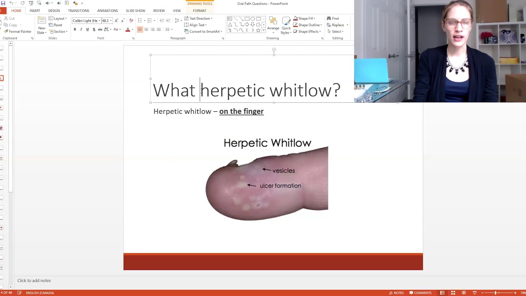Toggle the Comments pane from the status bar
Screen dimensions: 526x296
pyautogui.click(x=420, y=293)
